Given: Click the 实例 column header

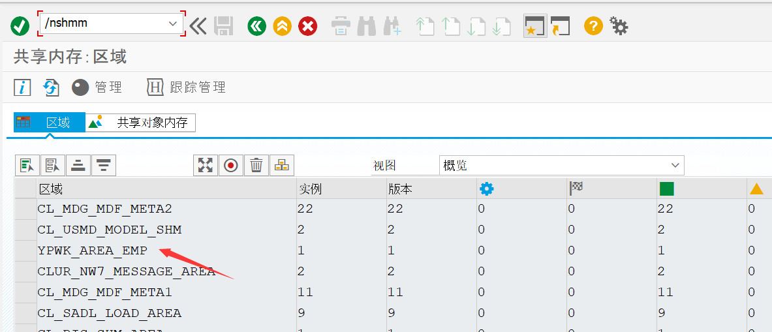Looking at the screenshot, I should coord(341,189).
